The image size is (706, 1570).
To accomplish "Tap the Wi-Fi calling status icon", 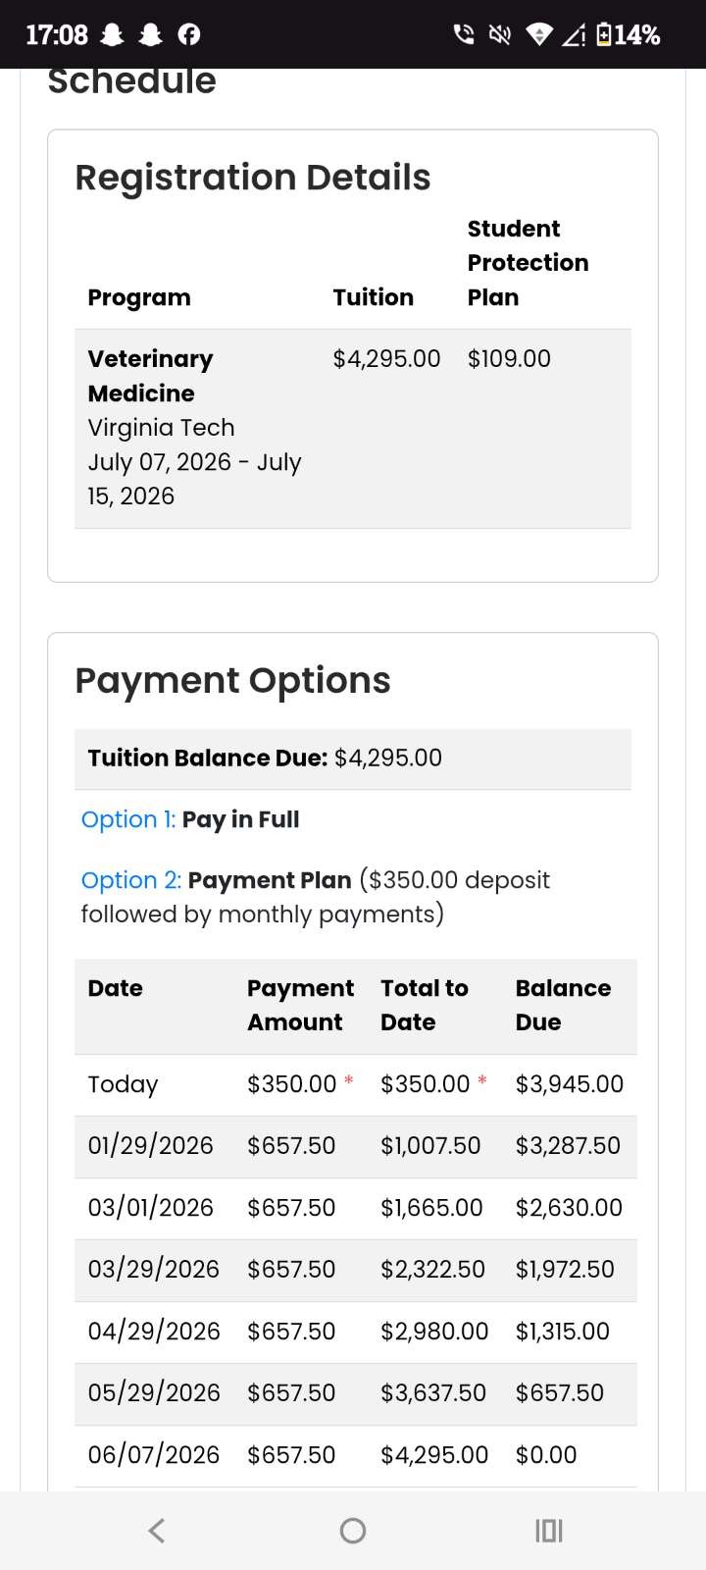I will (x=463, y=35).
